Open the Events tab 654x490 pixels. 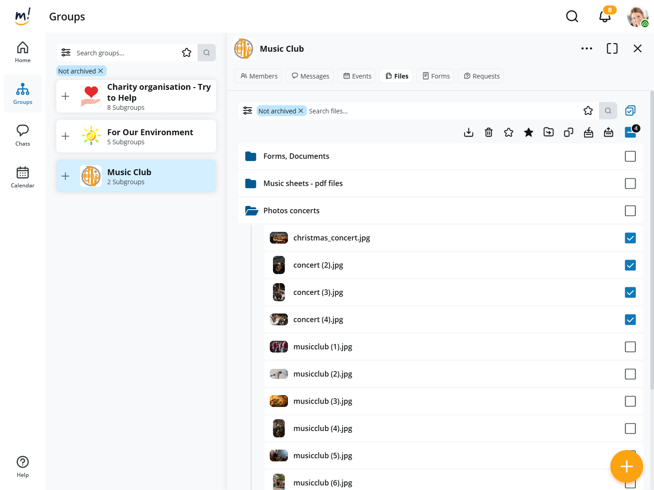click(x=357, y=76)
